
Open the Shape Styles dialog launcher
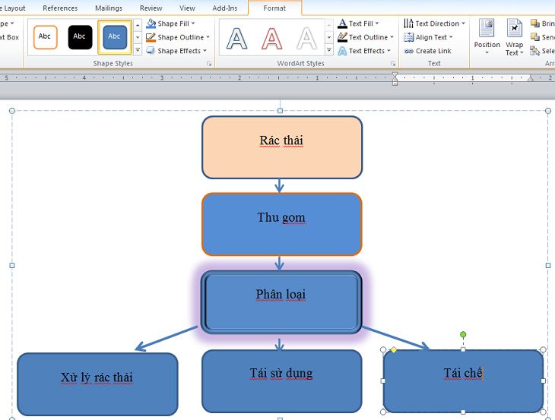point(209,64)
